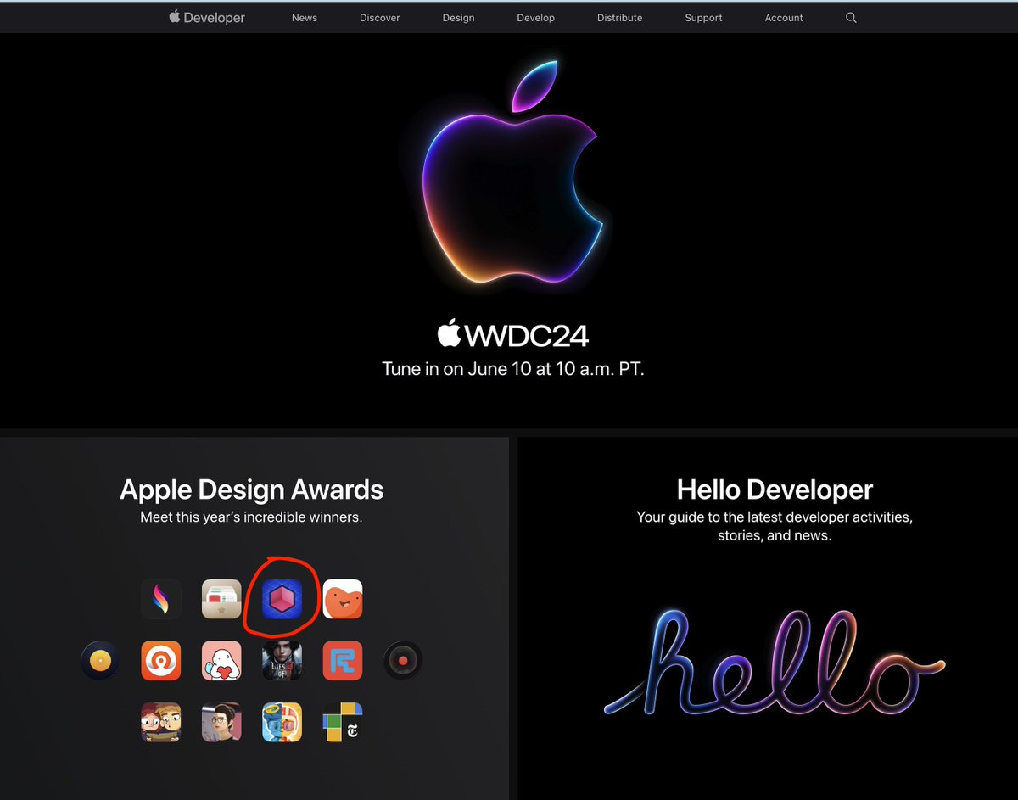Open the black vinyl record icon
Viewport: 1018px width, 800px height.
click(x=403, y=660)
